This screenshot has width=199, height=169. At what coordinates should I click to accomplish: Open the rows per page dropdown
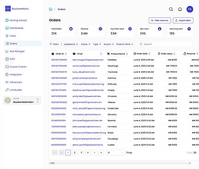pyautogui.click(x=115, y=152)
